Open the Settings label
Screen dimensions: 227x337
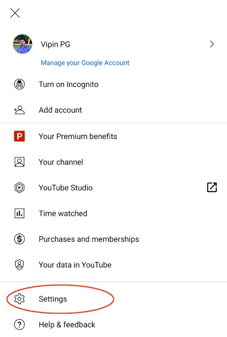53,299
